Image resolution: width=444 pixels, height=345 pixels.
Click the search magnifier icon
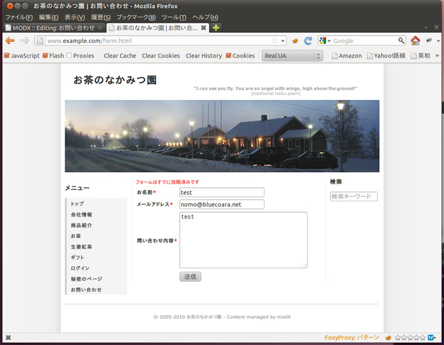click(401, 41)
